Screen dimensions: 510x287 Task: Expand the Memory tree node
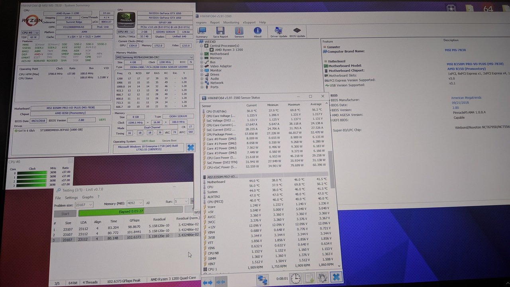pos(202,58)
